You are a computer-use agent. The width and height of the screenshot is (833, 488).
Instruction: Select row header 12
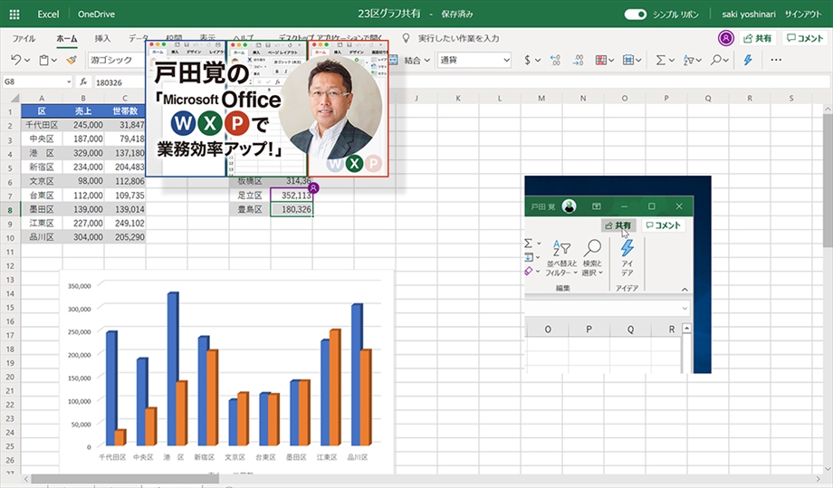[10, 265]
